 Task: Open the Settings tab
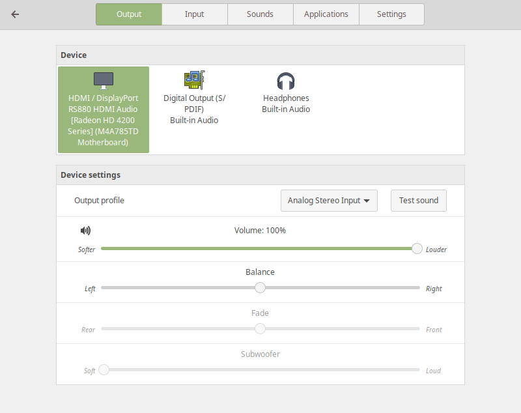point(391,14)
